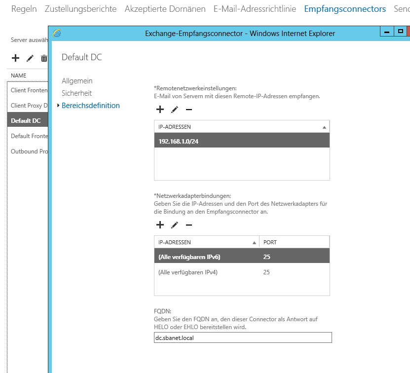Switch to the Regeln tab

(x=24, y=9)
